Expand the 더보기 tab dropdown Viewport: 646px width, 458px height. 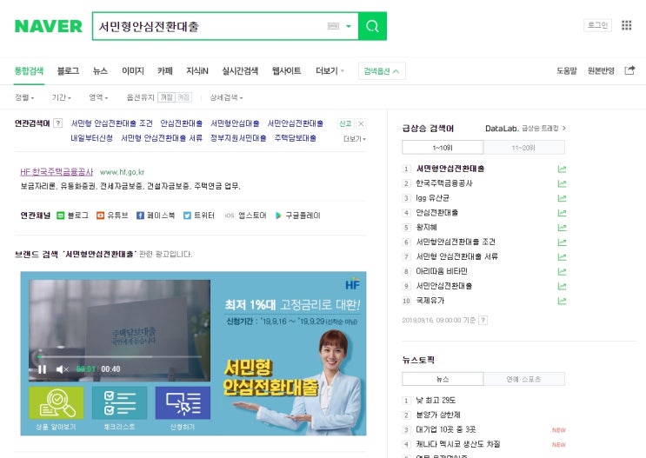coord(330,71)
